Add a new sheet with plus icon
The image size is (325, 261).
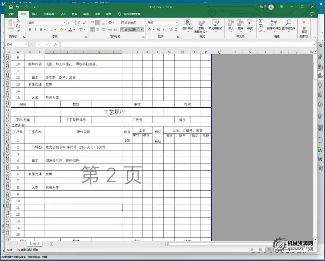pos(51,244)
